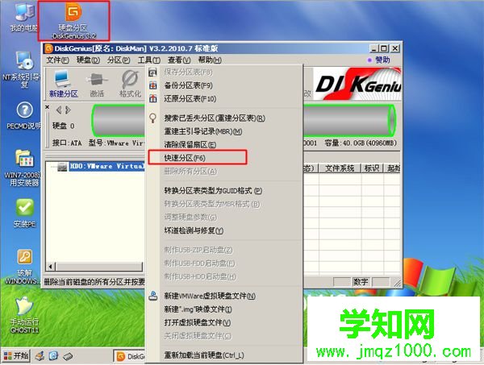
Task: Open the NT系统引导修复 desktop icon
Action: pyautogui.click(x=22, y=69)
